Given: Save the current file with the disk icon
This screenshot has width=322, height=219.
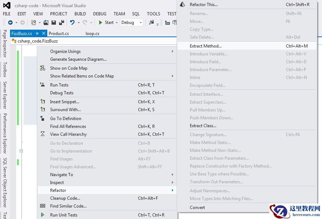Looking at the screenshot, I should pos(54,23).
